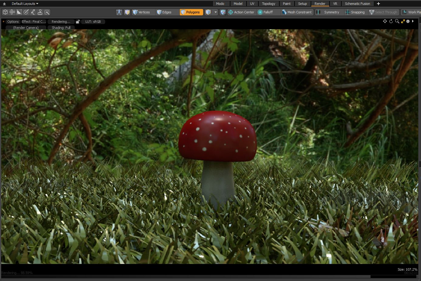
Task: Switch to the UV layout tab
Action: 252,4
